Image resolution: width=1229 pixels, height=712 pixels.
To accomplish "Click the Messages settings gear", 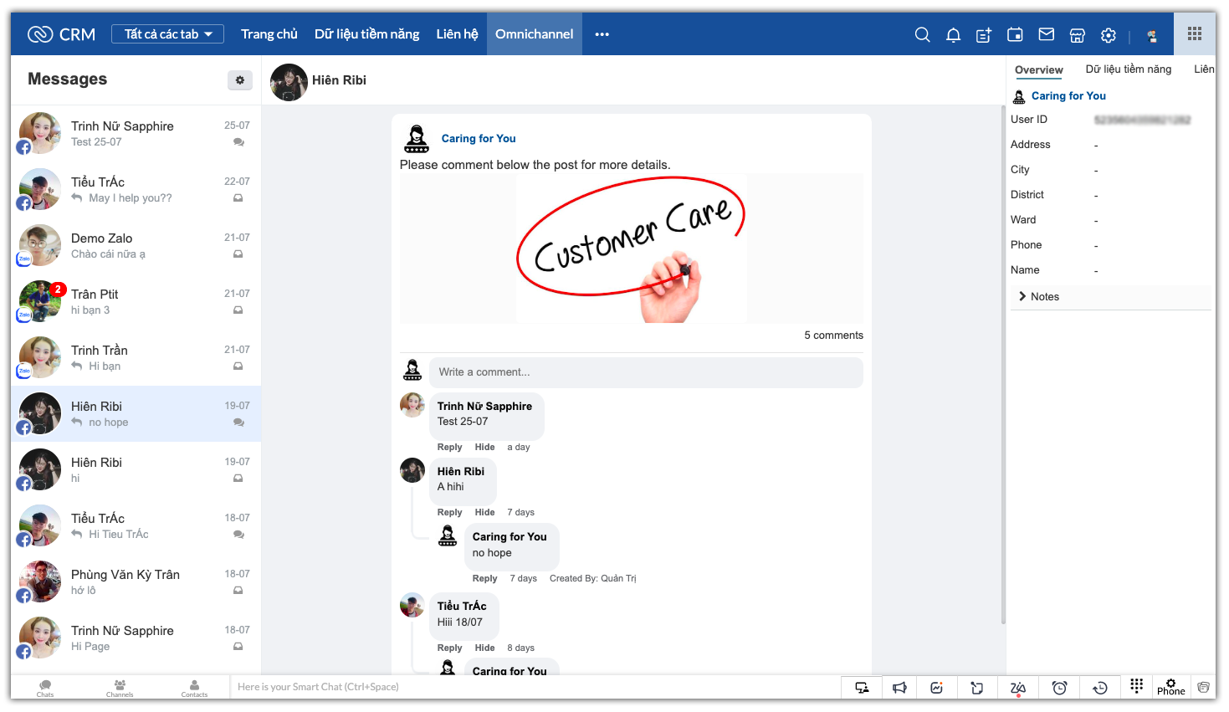I will click(x=240, y=80).
